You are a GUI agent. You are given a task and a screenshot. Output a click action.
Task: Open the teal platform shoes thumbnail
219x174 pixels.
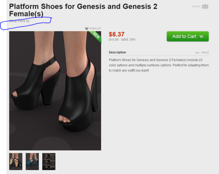(32, 161)
